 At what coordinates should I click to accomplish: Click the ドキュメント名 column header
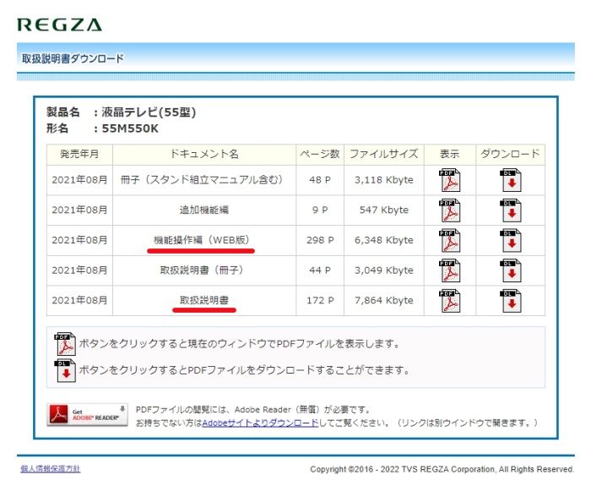click(204, 154)
